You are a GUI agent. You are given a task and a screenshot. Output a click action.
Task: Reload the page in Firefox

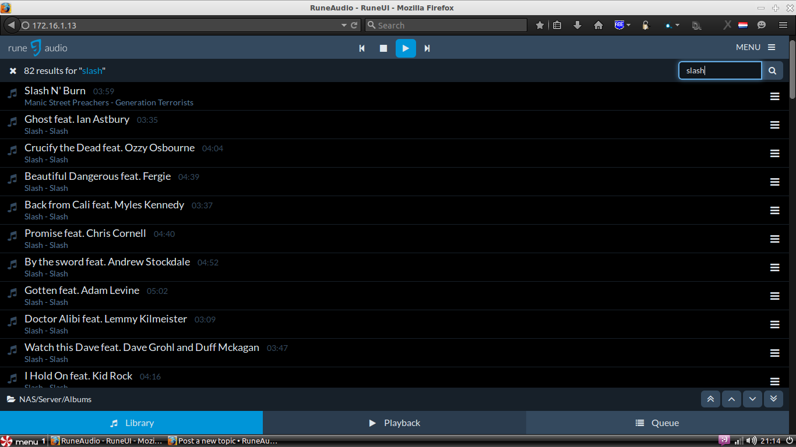click(354, 26)
